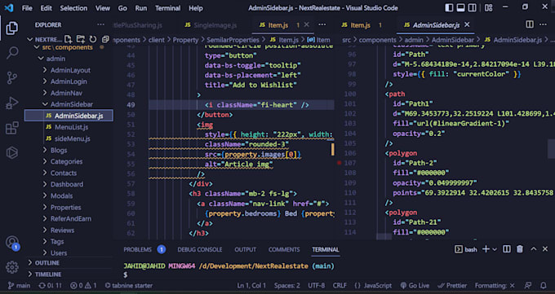
Task: Select AdminSidebar.js in the file tree
Action: pos(69,116)
